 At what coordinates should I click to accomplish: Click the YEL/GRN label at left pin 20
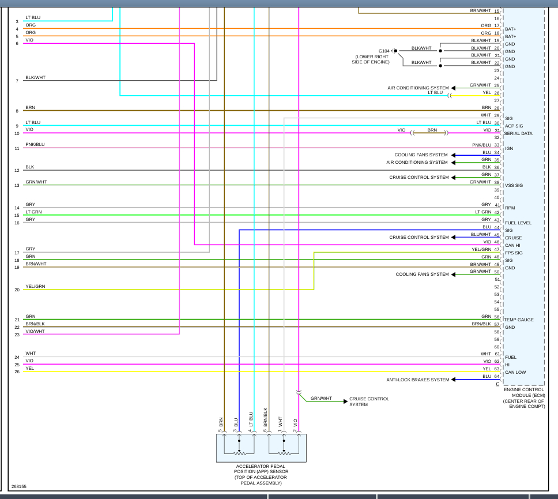[35, 286]
